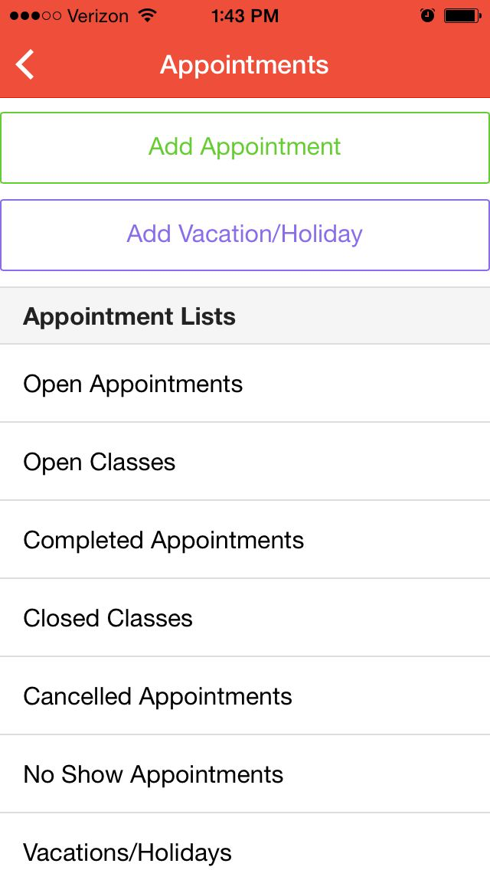Image resolution: width=490 pixels, height=870 pixels.
Task: Tap the back arrow icon
Action: pos(25,65)
